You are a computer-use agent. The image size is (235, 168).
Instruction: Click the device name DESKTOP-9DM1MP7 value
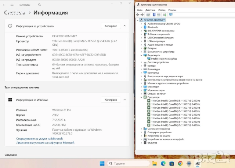point(65,36)
